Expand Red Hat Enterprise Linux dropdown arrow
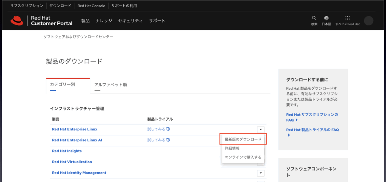This screenshot has width=386, height=182. pyautogui.click(x=260, y=129)
